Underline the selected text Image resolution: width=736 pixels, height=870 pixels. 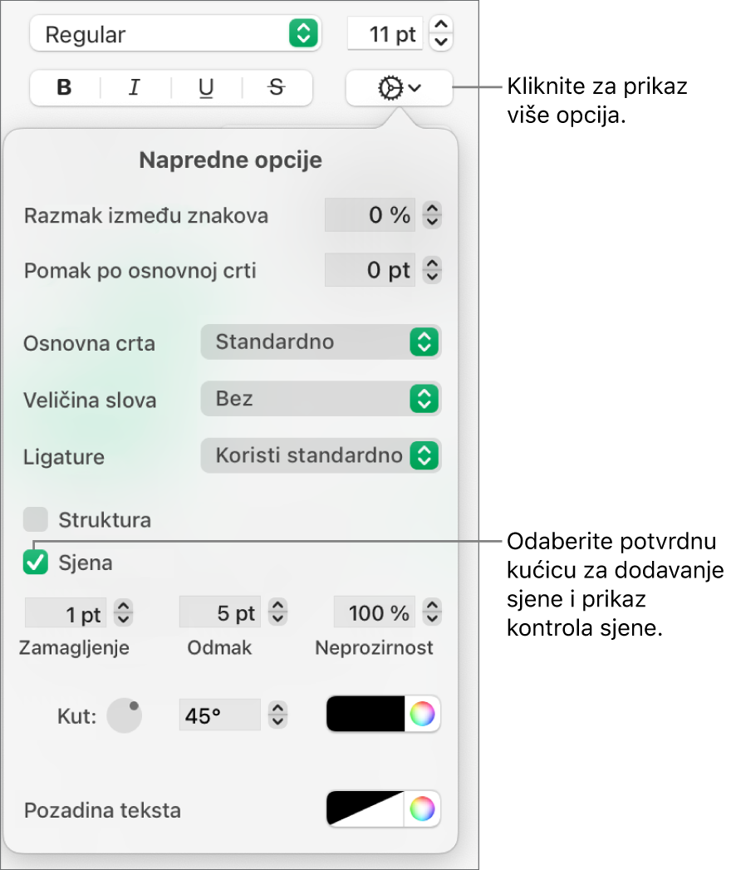point(204,87)
